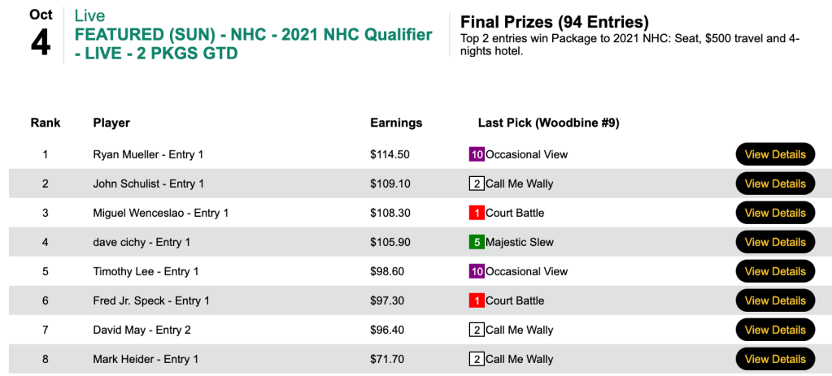Open View Details for Timothy Lee
The image size is (832, 376).
(774, 271)
